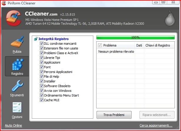Image resolution: width=181 pixels, height=131 pixels.
Task: Toggle the Applicazioni checkbox
Action: point(41,62)
